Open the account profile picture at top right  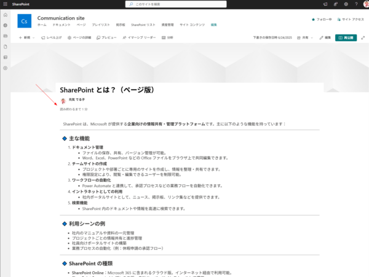coord(366,4)
